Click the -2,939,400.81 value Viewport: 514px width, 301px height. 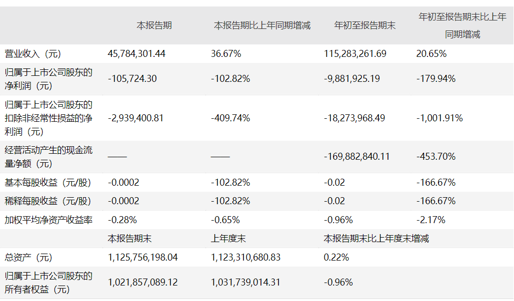[x=135, y=118]
